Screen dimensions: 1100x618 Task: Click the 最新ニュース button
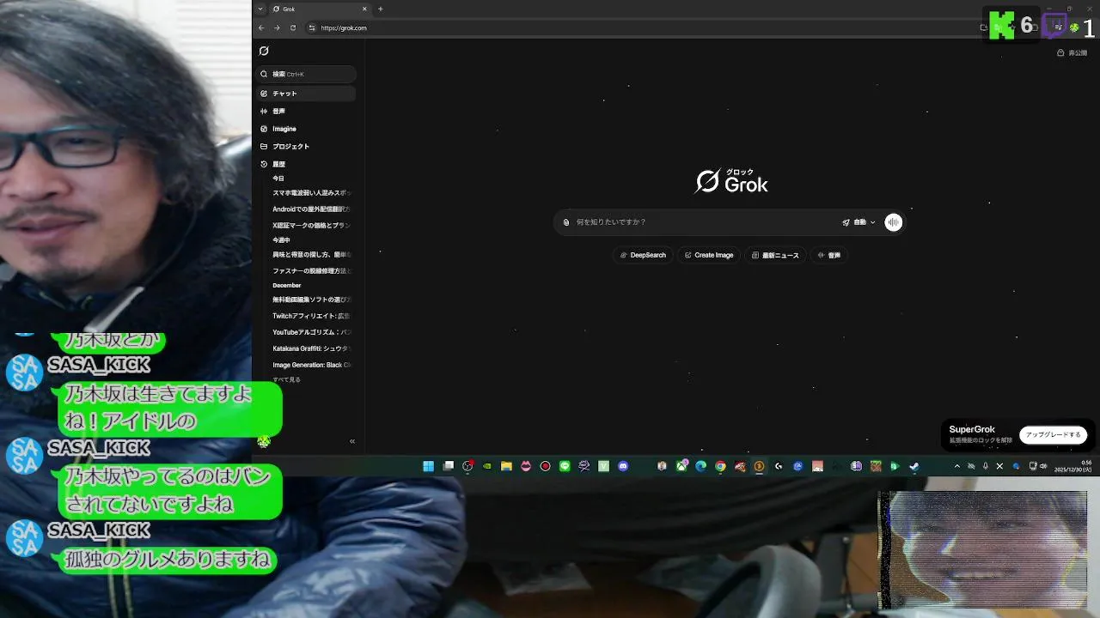pos(775,255)
